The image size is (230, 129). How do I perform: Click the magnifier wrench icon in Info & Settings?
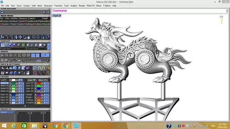(7, 68)
